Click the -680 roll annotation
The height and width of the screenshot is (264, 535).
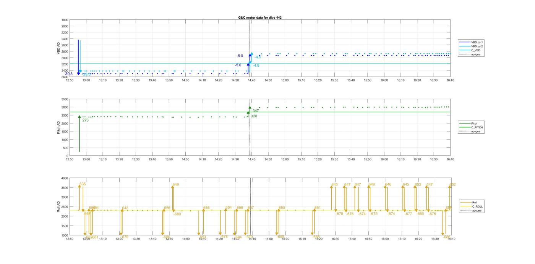[x=177, y=214]
